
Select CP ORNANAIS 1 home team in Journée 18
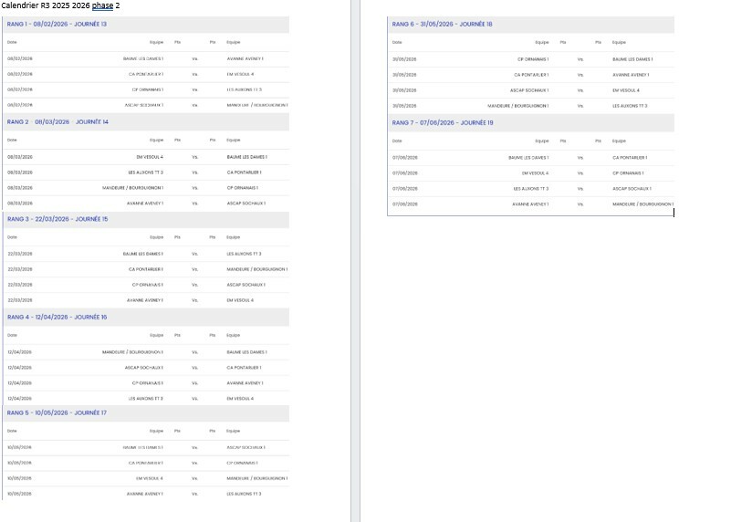pos(532,58)
